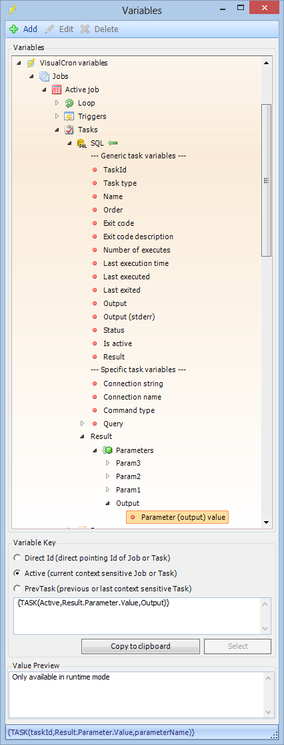Click the Parameters green cube icon
Viewport: 284px width, 745px height.
(x=107, y=450)
